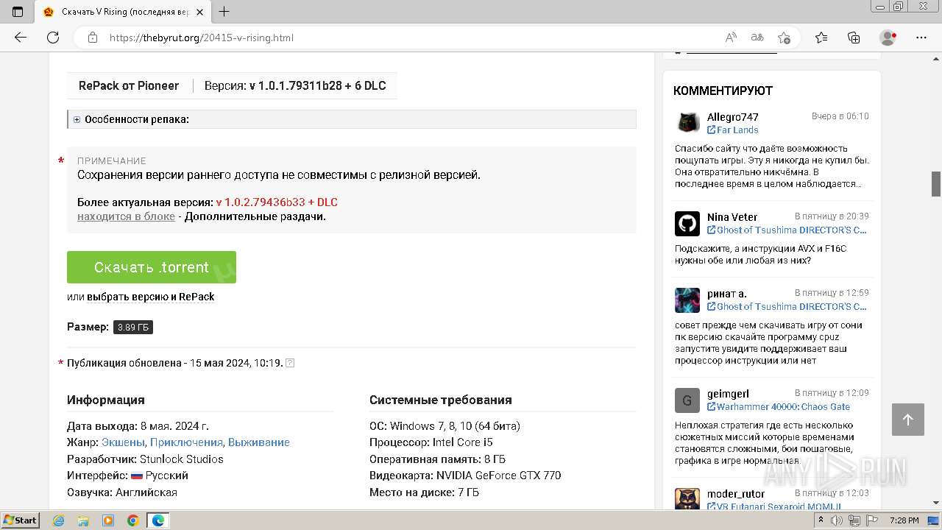Click the Russian flag icon by Интерфейс
The height and width of the screenshot is (530, 942).
coord(137,476)
